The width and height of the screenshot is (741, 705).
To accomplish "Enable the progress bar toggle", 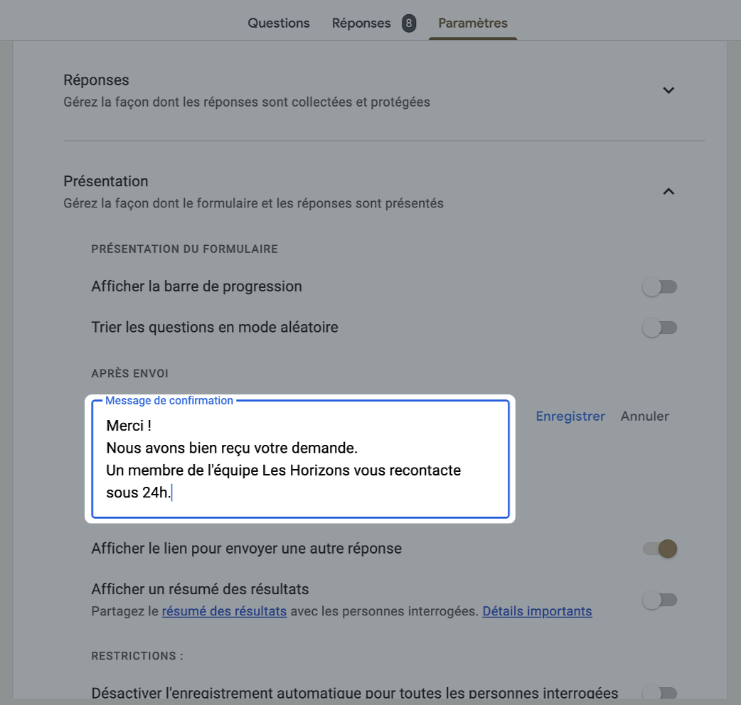I will [659, 287].
